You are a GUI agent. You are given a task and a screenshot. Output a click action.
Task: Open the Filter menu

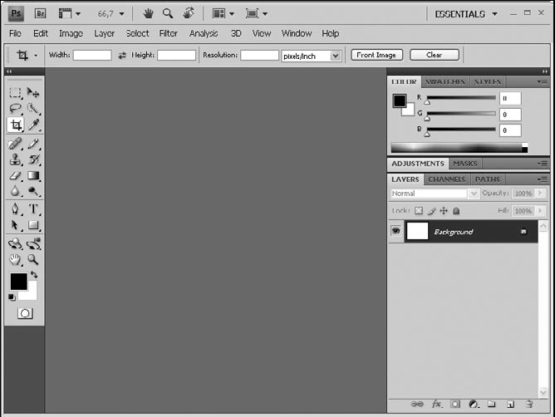[168, 34]
